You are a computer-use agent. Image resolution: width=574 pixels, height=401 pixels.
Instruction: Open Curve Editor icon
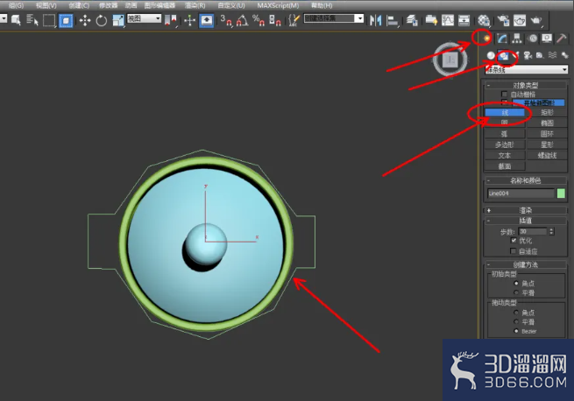(x=447, y=20)
